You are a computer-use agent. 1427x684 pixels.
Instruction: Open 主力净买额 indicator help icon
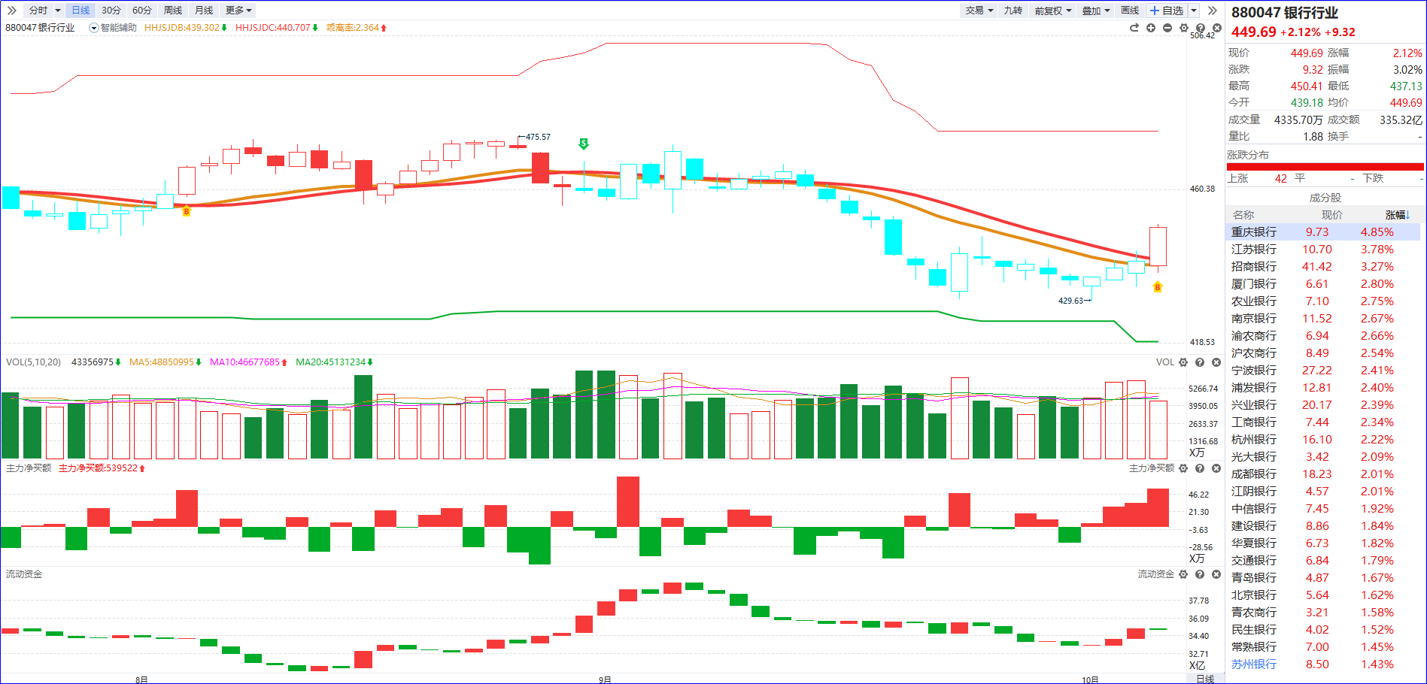1200,468
